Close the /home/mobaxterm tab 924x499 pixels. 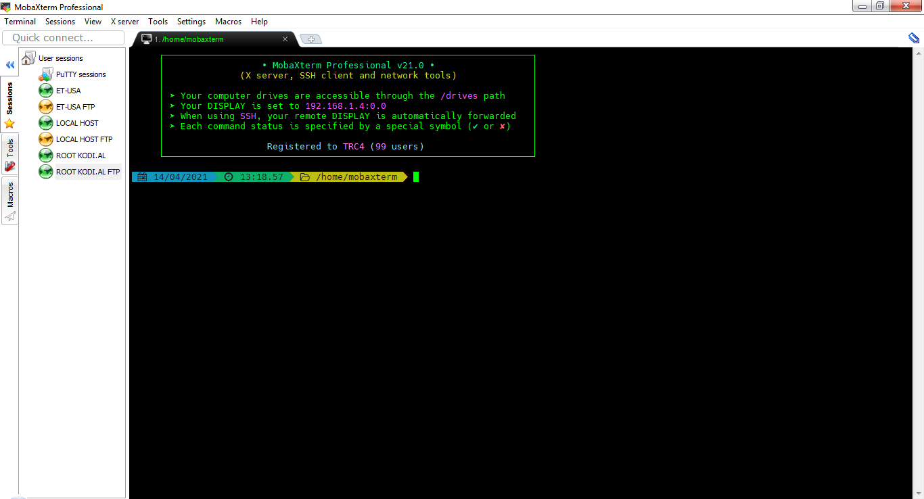pos(285,39)
